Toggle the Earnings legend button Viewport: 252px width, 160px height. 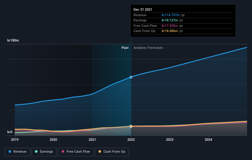(44, 152)
